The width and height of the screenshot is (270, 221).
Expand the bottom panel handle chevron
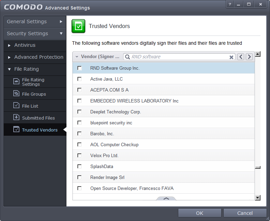pos(166,198)
